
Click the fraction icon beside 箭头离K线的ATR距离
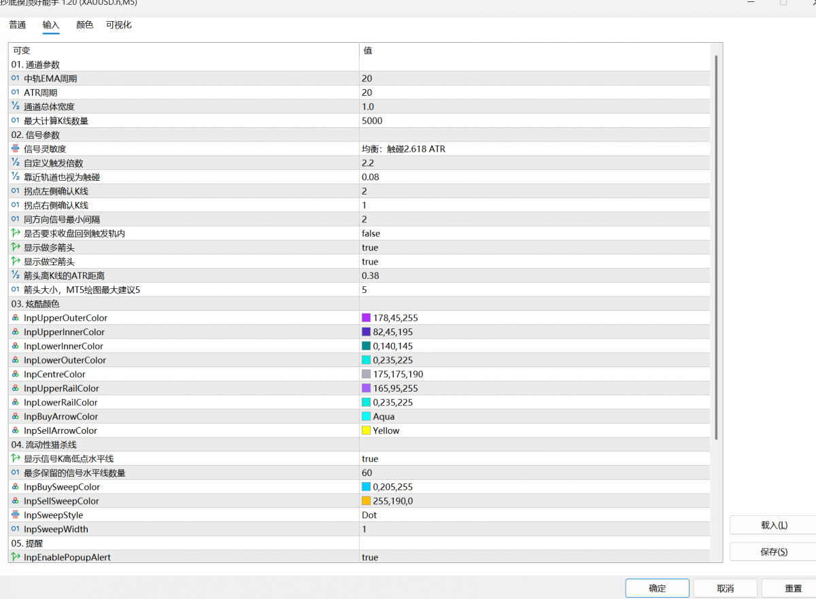pos(16,275)
